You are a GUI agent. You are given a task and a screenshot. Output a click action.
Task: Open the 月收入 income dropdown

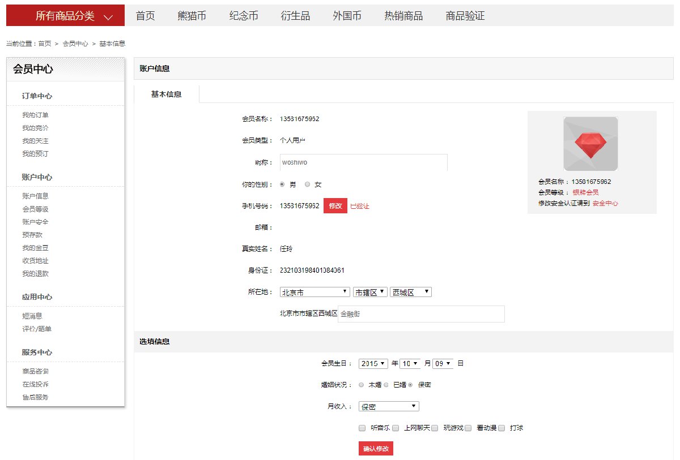tap(389, 406)
